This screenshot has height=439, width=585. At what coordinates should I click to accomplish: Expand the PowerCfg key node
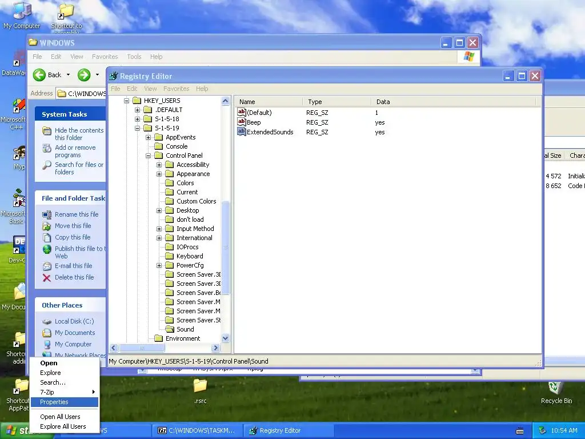click(159, 265)
